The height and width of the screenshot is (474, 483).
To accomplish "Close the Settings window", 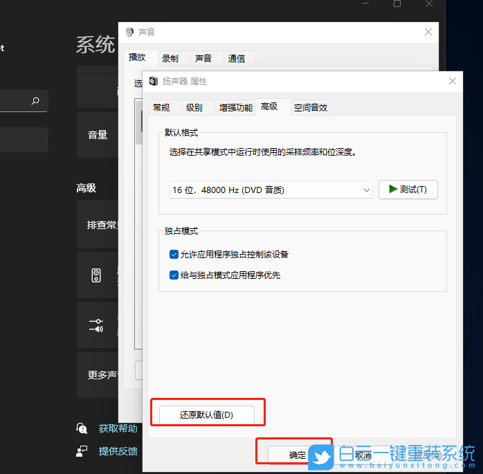I will coord(429,3).
